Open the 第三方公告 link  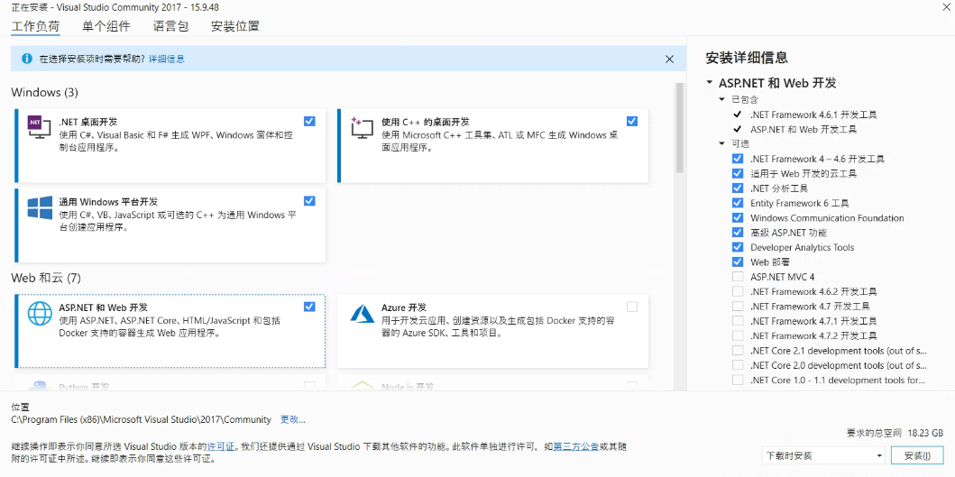click(575, 446)
